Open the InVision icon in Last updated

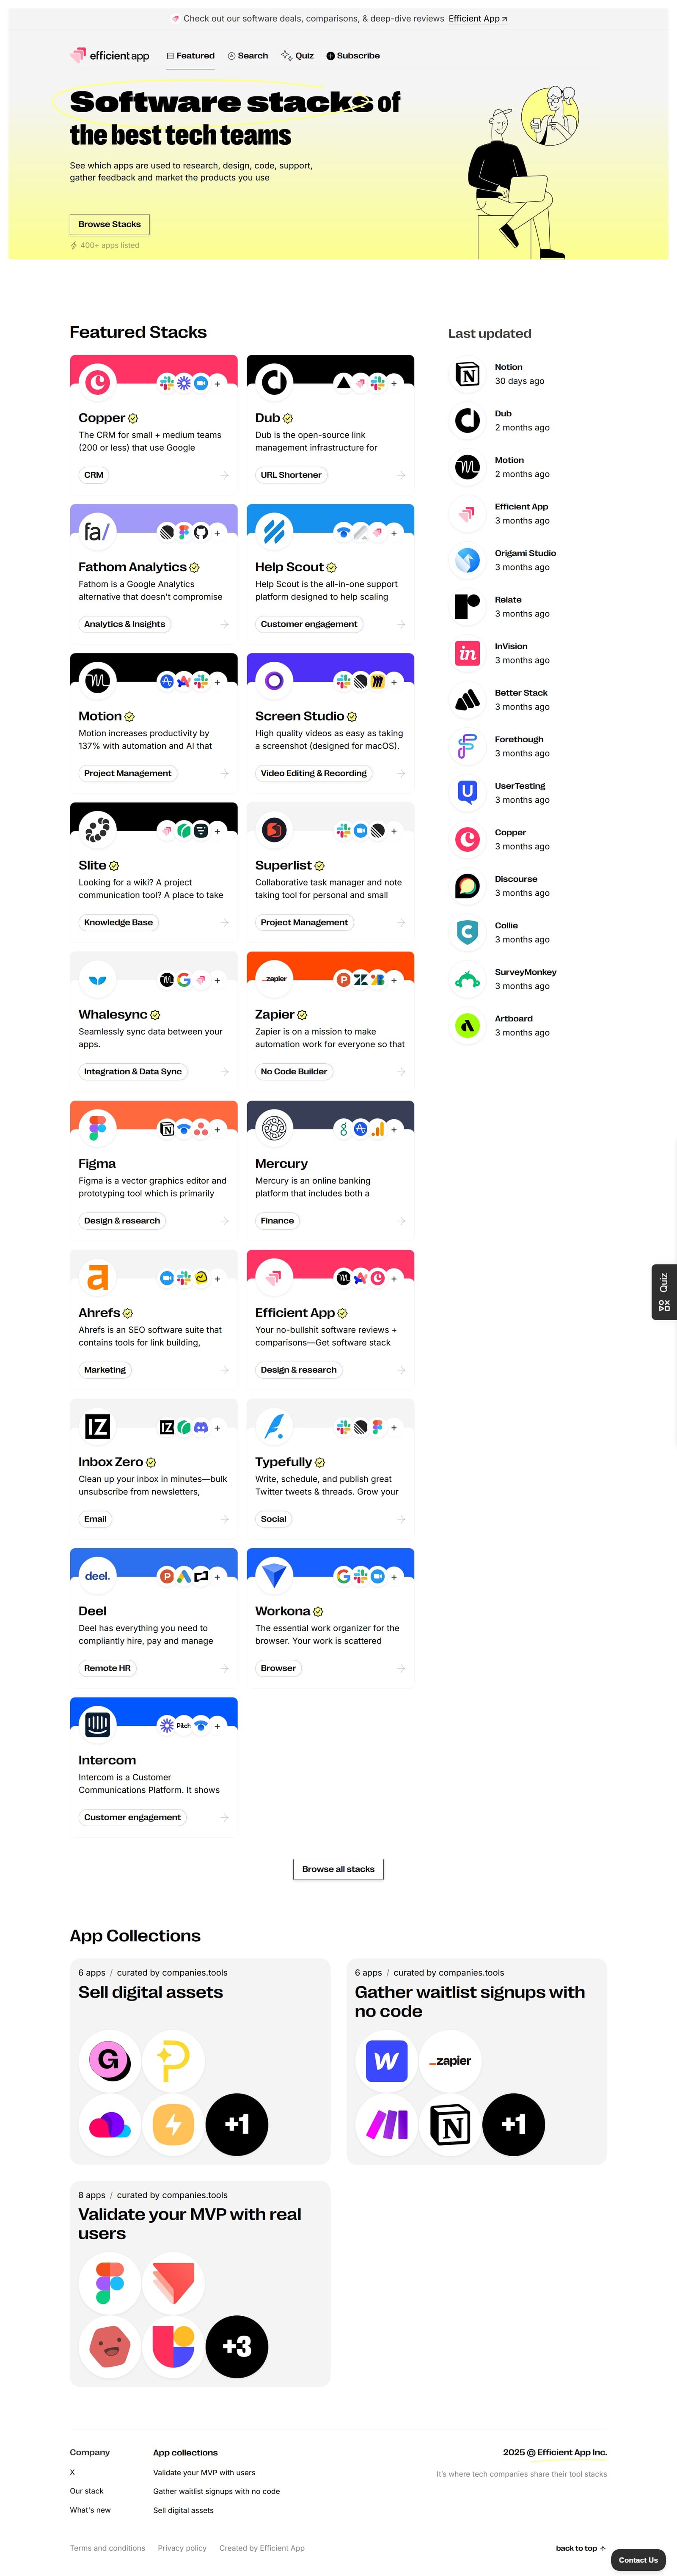pyautogui.click(x=467, y=653)
